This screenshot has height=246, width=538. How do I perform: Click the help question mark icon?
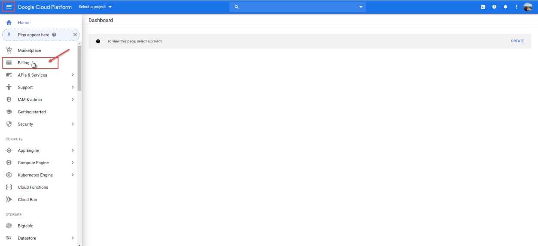click(x=494, y=7)
